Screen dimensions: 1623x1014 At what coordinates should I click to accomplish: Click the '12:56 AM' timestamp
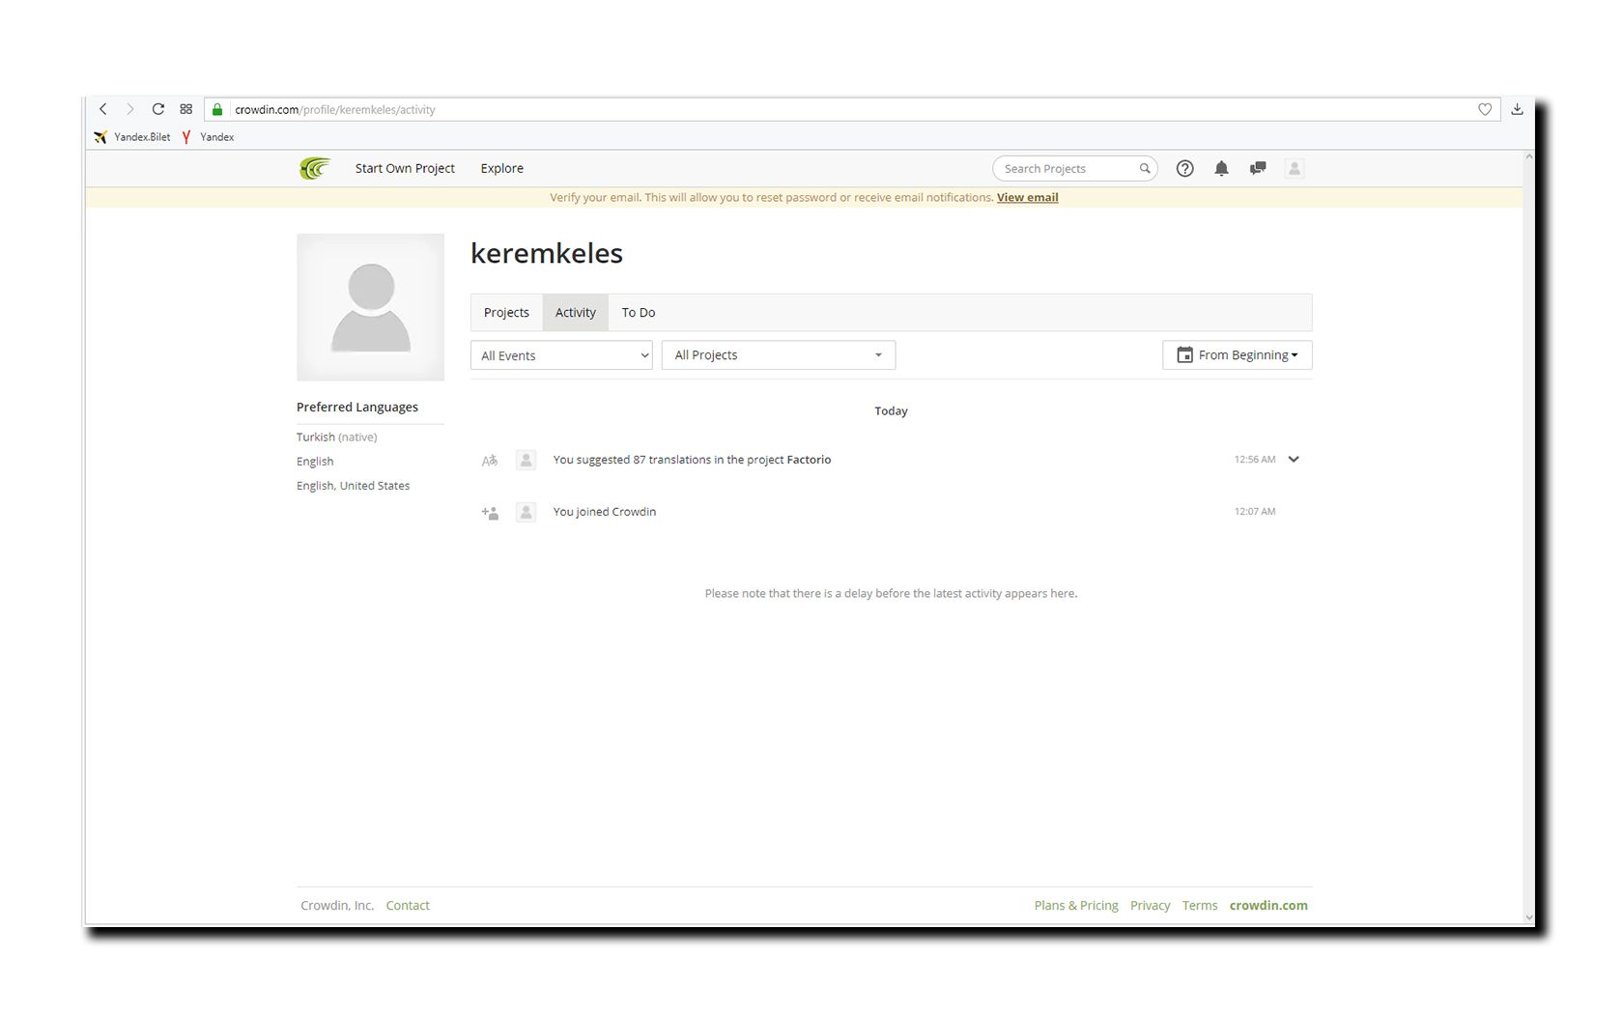click(x=1254, y=460)
